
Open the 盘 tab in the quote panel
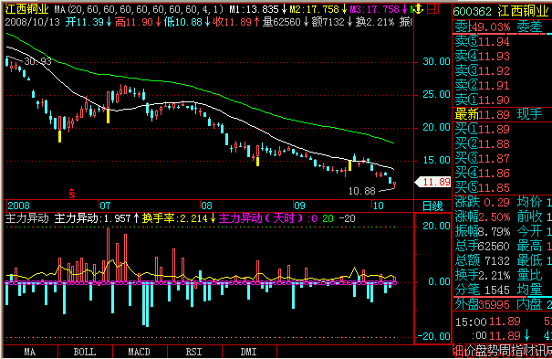(482, 351)
